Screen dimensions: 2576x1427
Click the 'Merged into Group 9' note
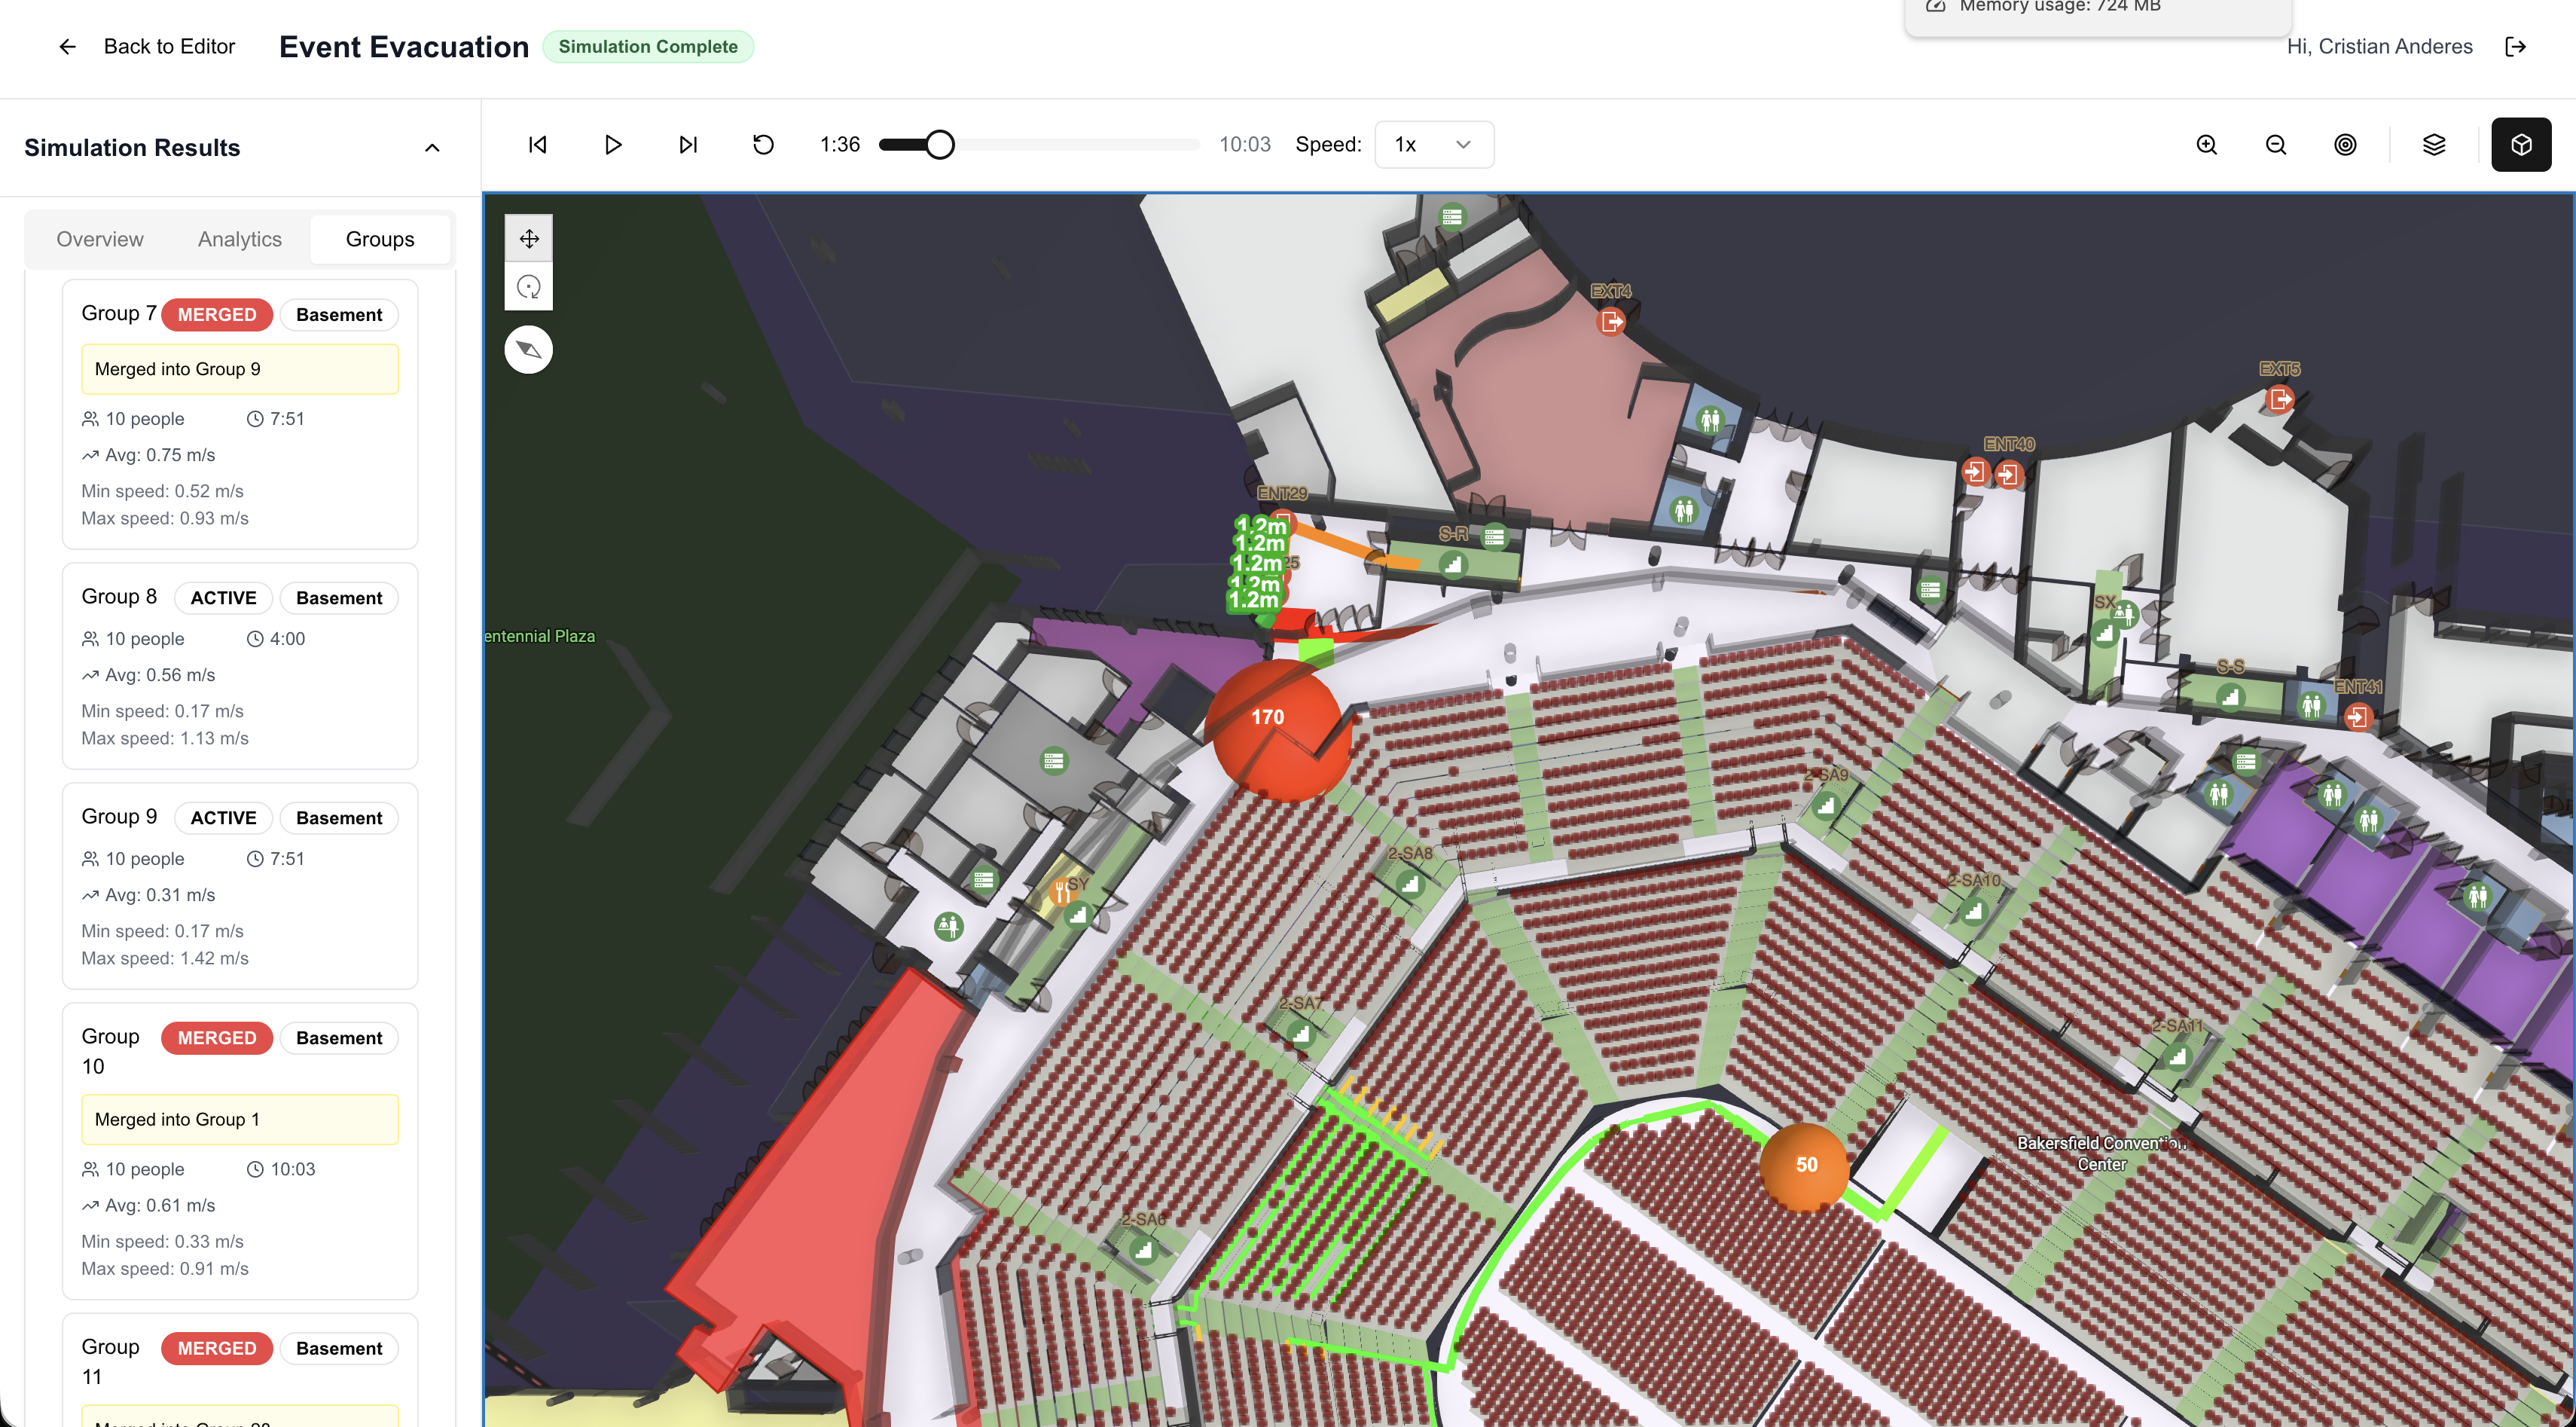point(240,369)
